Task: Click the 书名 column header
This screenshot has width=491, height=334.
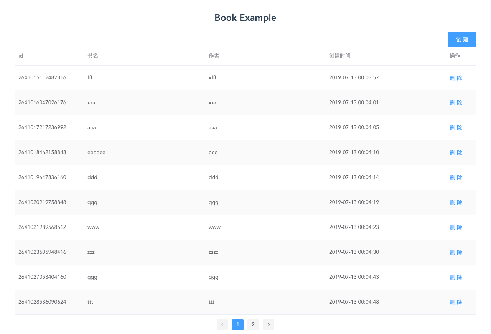Action: (x=92, y=56)
